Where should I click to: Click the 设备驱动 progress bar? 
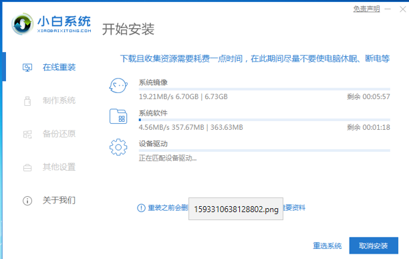click(x=264, y=151)
